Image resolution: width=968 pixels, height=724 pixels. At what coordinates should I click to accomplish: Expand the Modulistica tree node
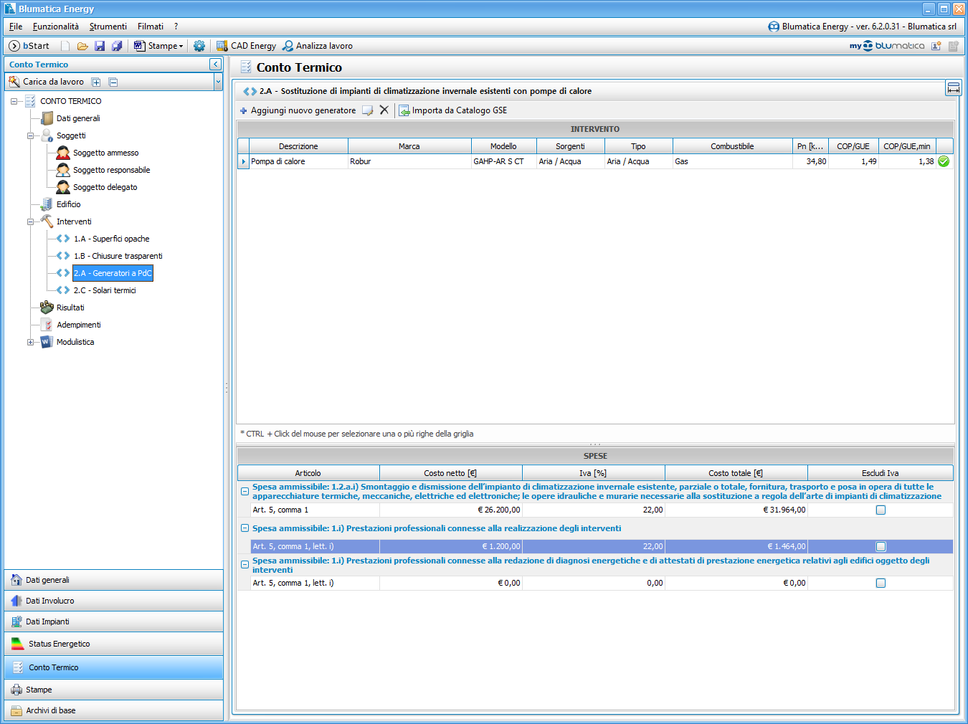(31, 343)
